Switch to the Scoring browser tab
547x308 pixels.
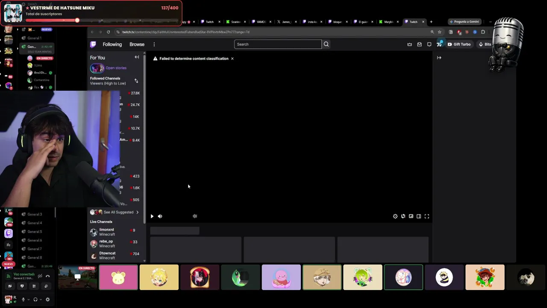[236, 22]
